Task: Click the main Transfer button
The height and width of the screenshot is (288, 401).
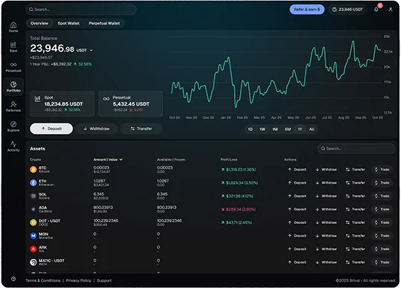Action: point(142,129)
